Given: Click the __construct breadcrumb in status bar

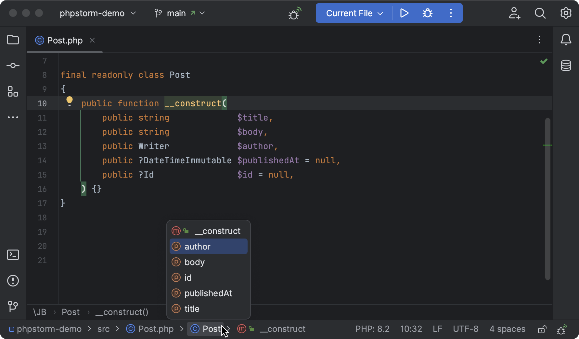Looking at the screenshot, I should [x=282, y=329].
